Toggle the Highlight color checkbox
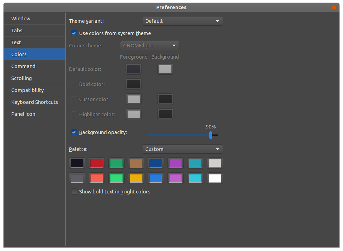Screen dimensions: 343x251 74,114
